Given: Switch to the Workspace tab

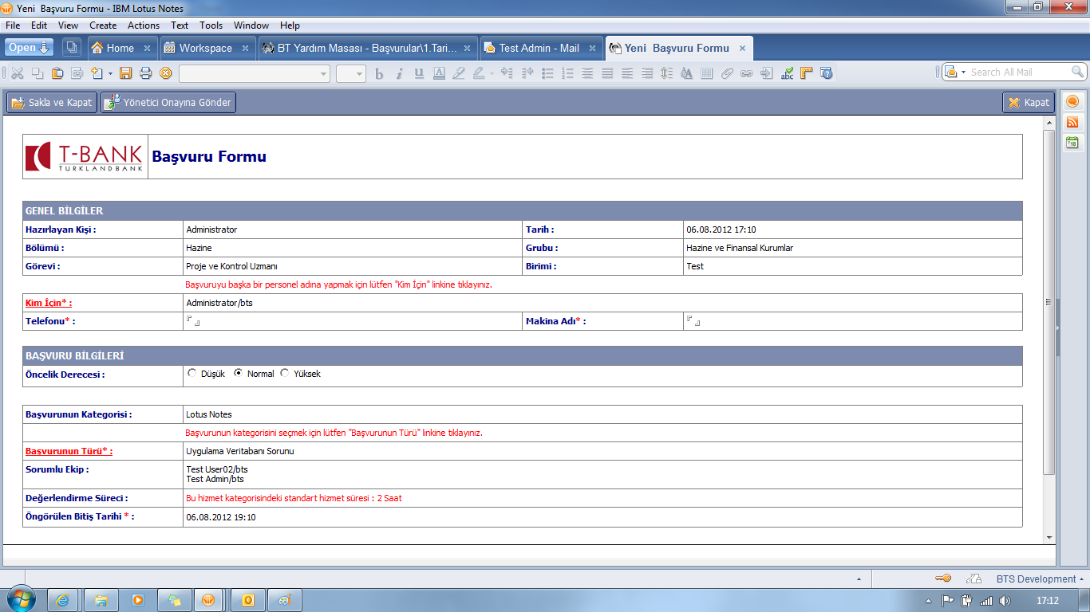Looking at the screenshot, I should click(x=206, y=48).
